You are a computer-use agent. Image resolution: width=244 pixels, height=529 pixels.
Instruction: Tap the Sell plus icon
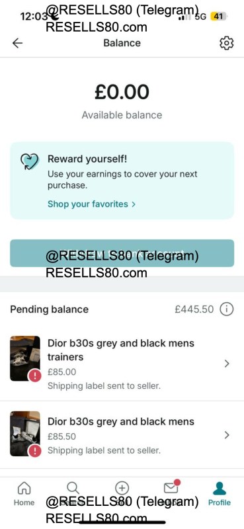122,488
